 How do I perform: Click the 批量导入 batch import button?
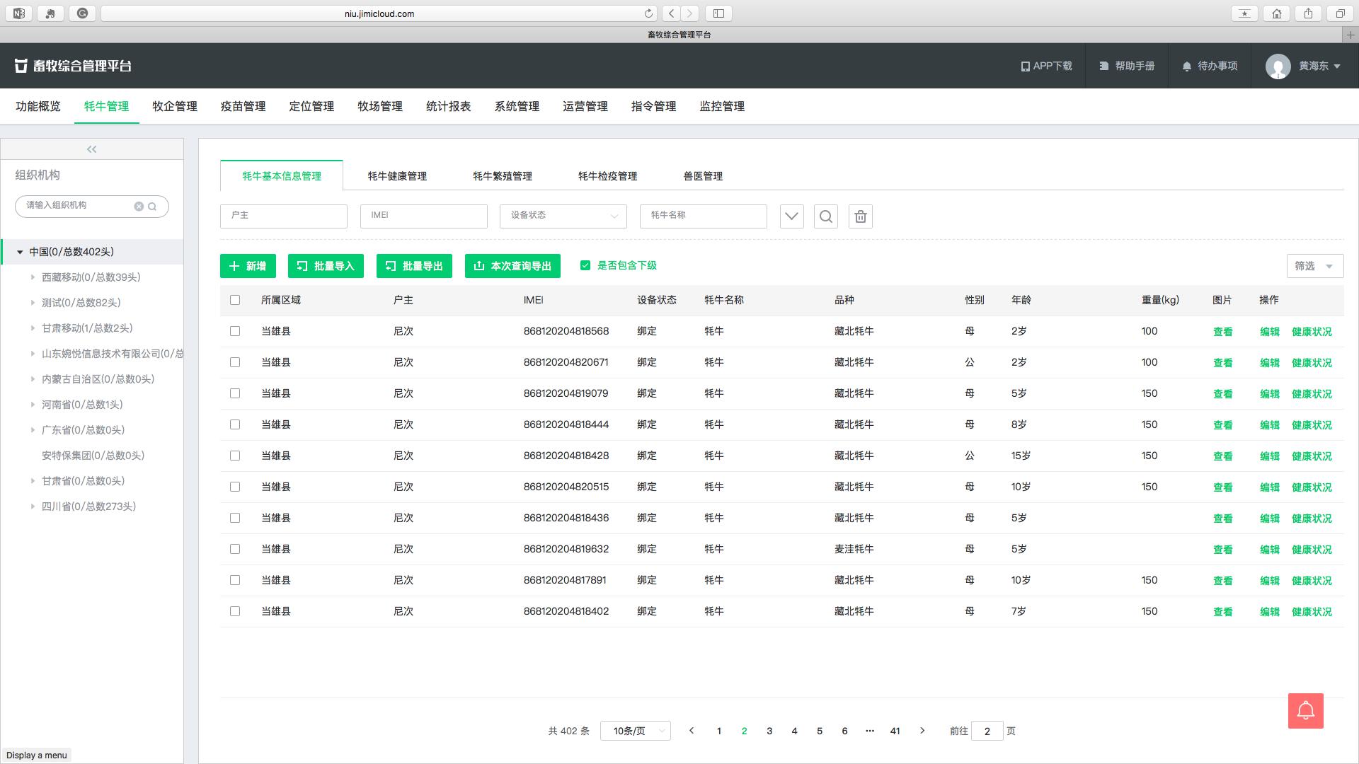[326, 266]
